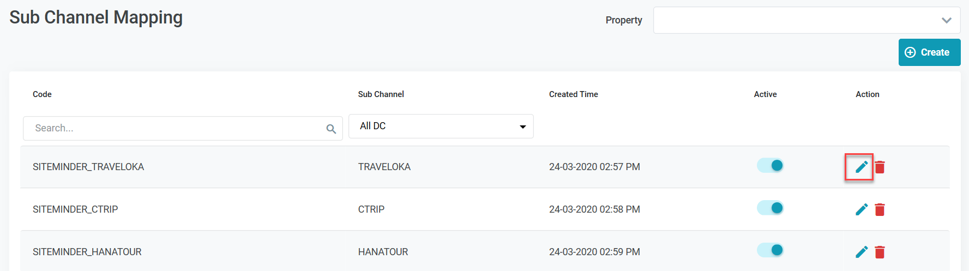969x271 pixels.
Task: Click the Code column header
Action: coord(42,94)
